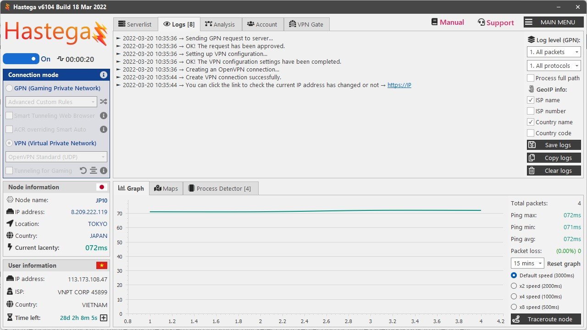The height and width of the screenshot is (330, 587).
Task: Open the Process Detector [4] tab
Action: point(220,188)
